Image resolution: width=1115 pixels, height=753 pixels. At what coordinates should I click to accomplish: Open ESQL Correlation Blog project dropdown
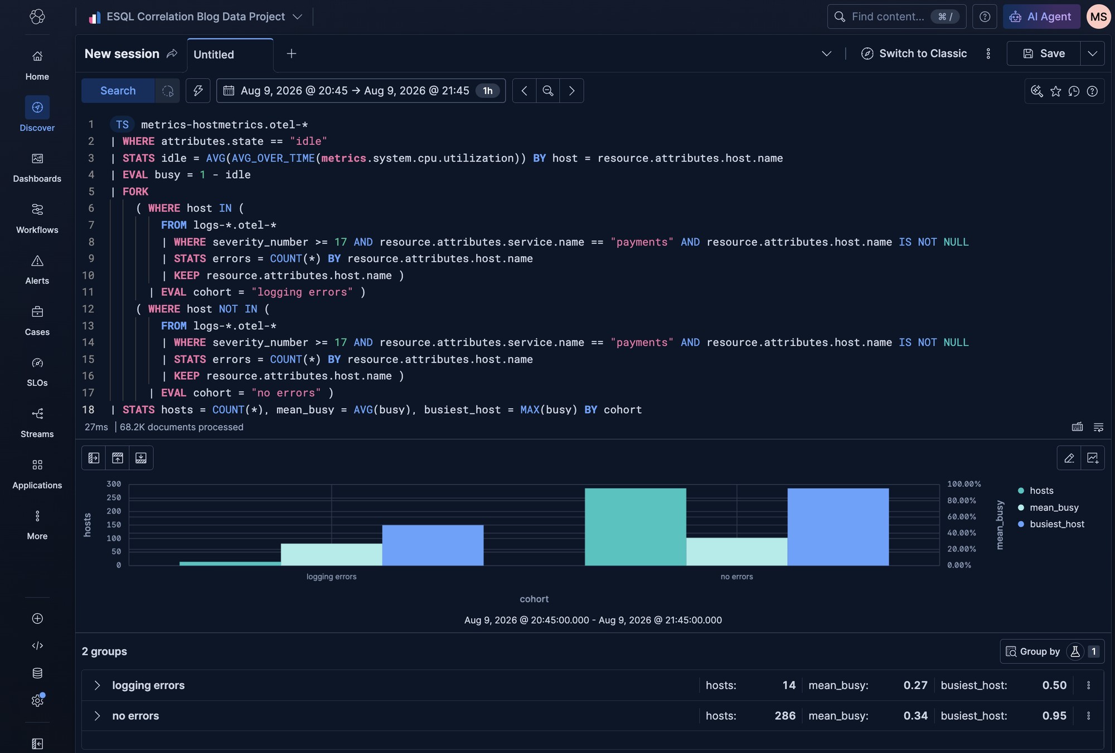[196, 17]
